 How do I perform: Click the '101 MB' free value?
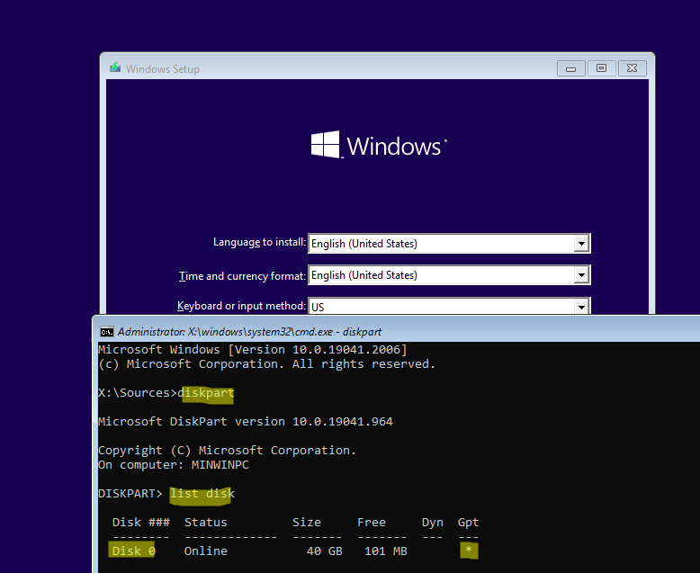click(x=386, y=551)
